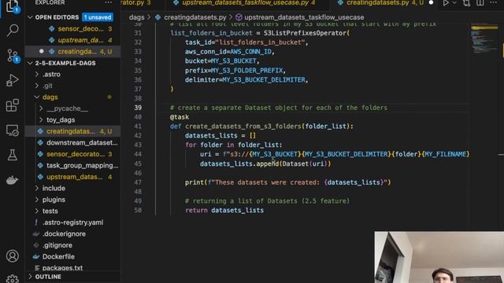Screen dimensions: 504x283
Task: Collapse the 2-5-EXAMPLE-DAGS section
Action: pyautogui.click(x=30, y=63)
